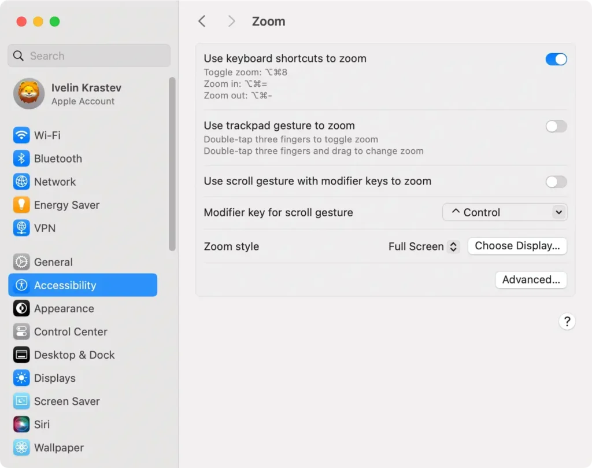592x468 pixels.
Task: Click the Choose Display button
Action: click(517, 245)
